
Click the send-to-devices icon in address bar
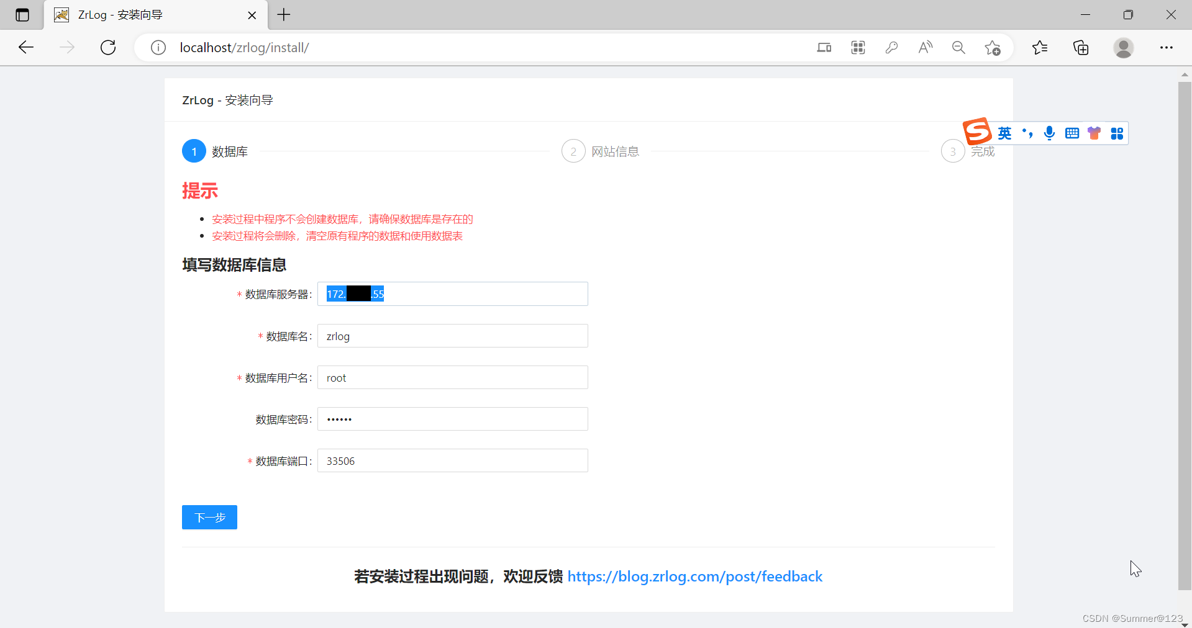824,47
